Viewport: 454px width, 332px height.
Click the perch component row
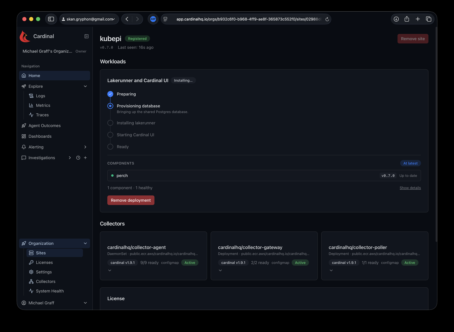(264, 176)
